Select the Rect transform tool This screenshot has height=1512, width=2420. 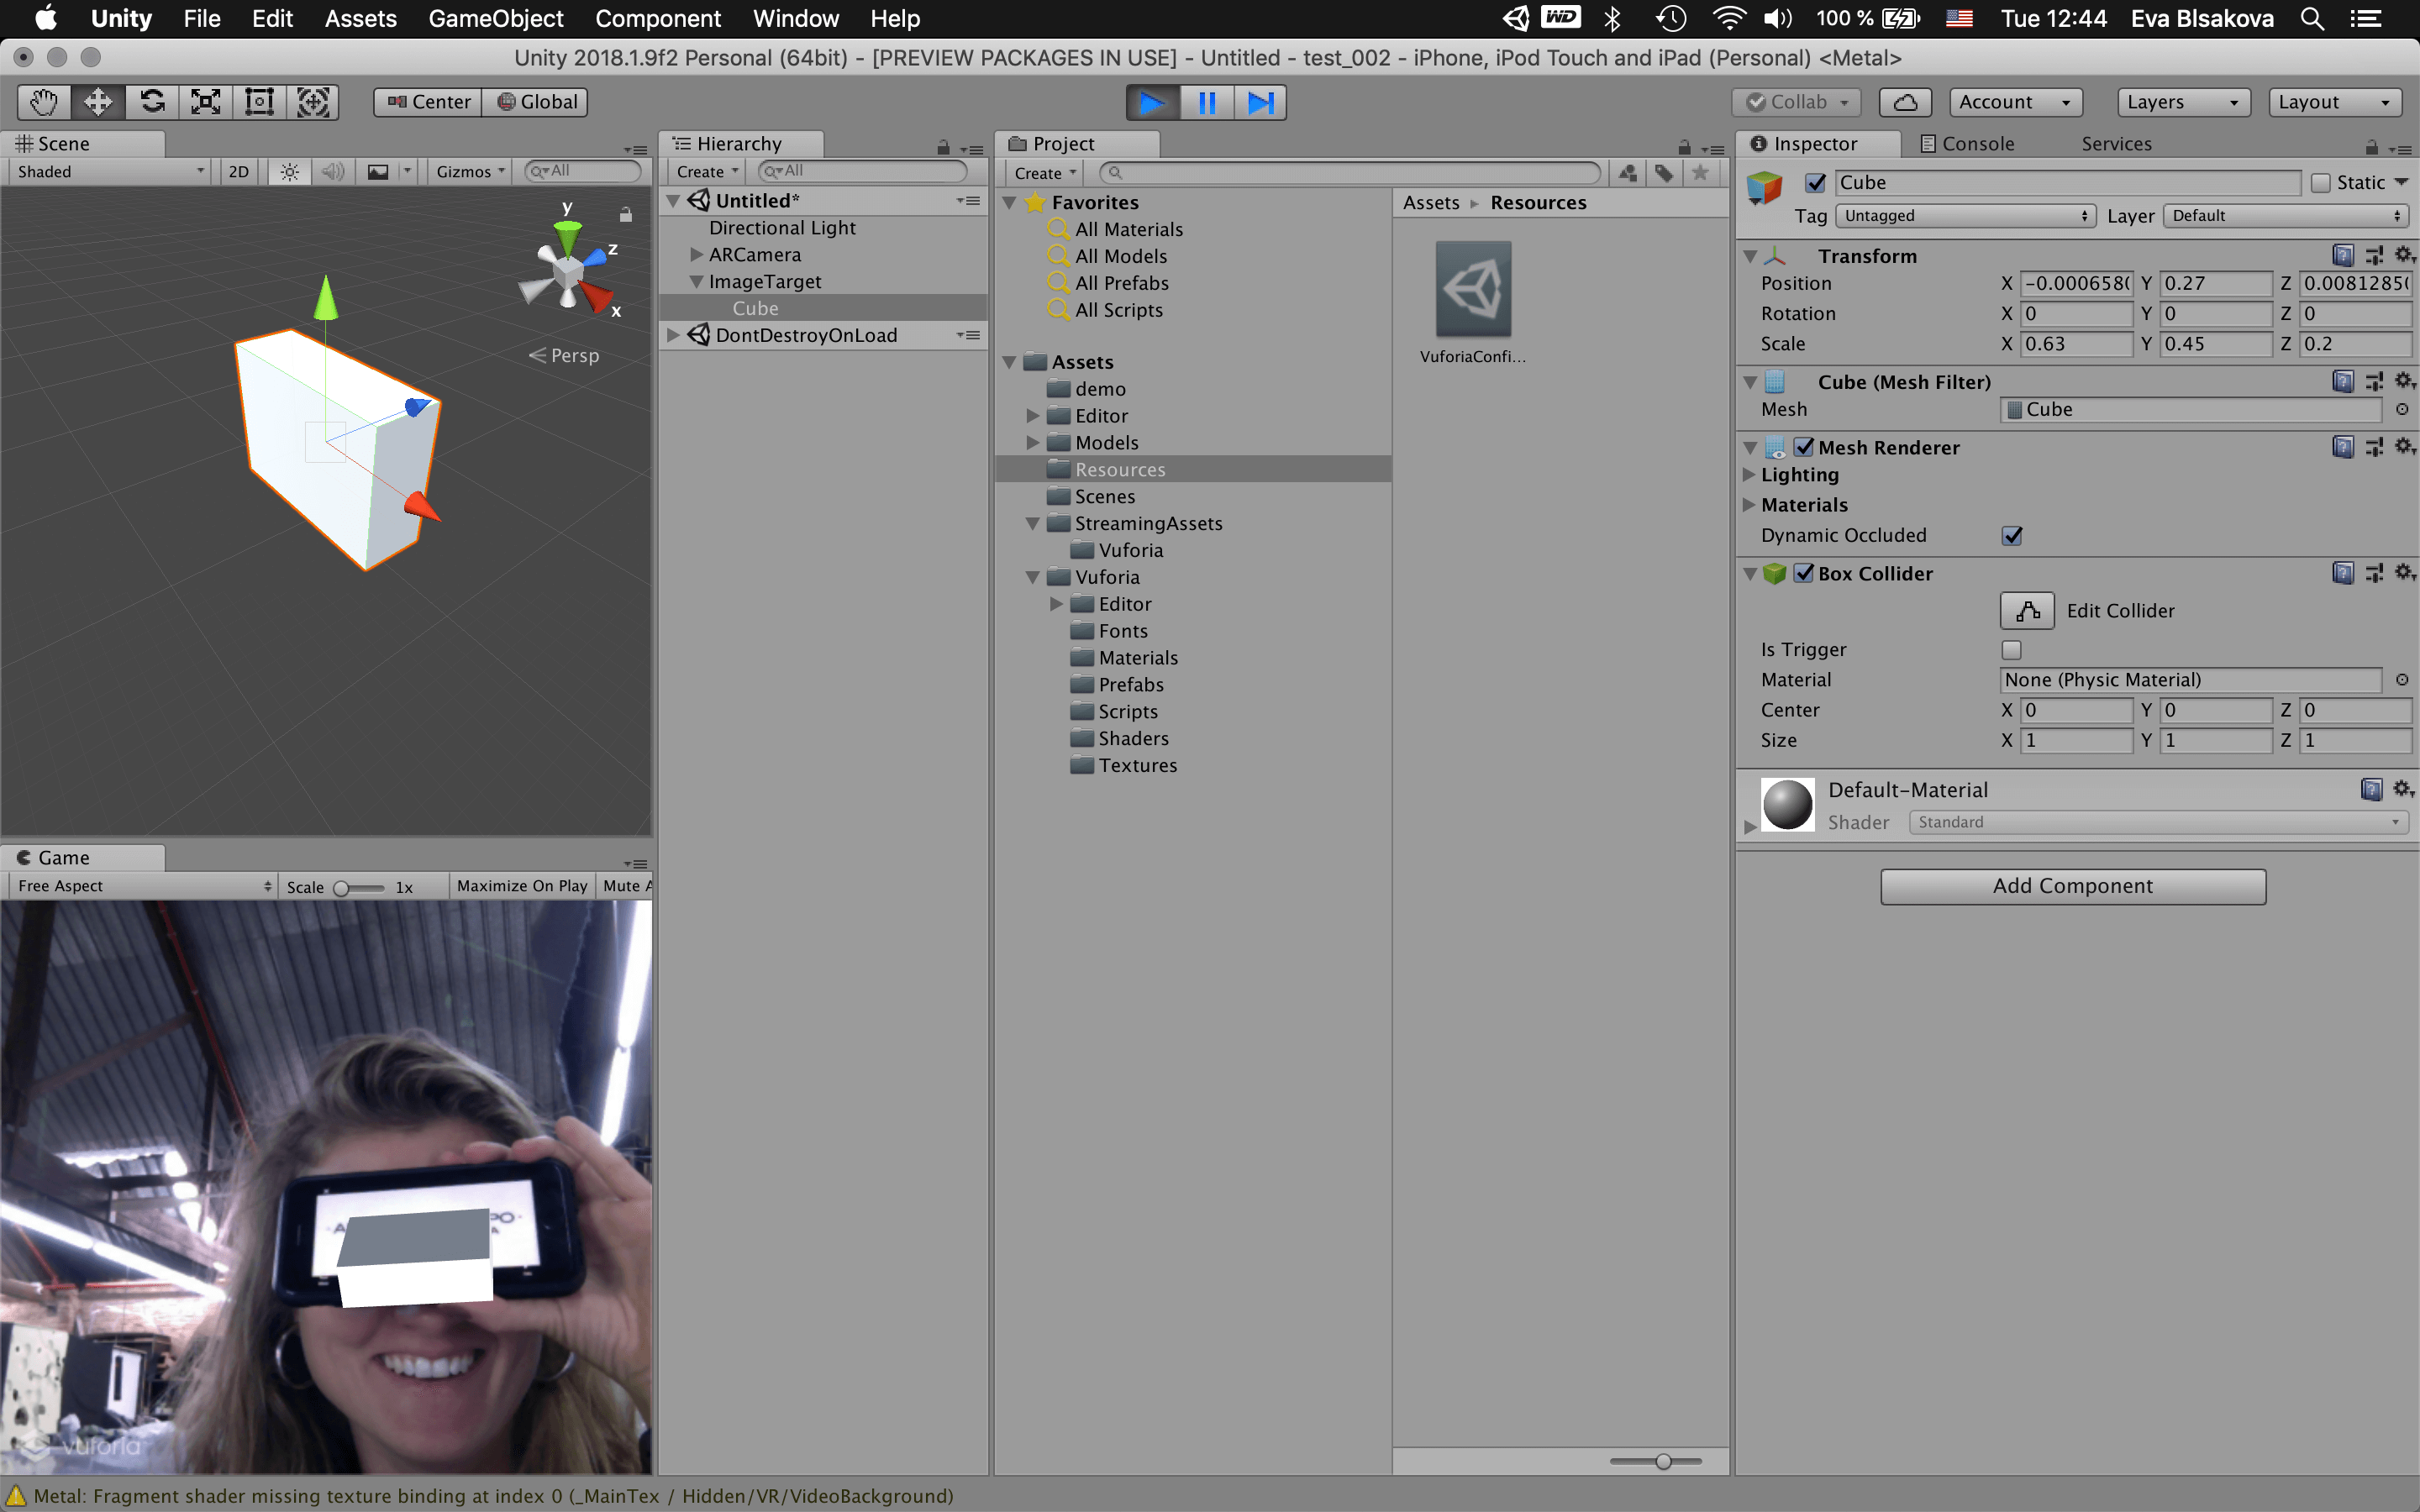pyautogui.click(x=260, y=102)
